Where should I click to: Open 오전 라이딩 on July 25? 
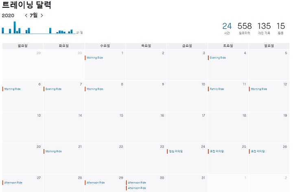217,151
